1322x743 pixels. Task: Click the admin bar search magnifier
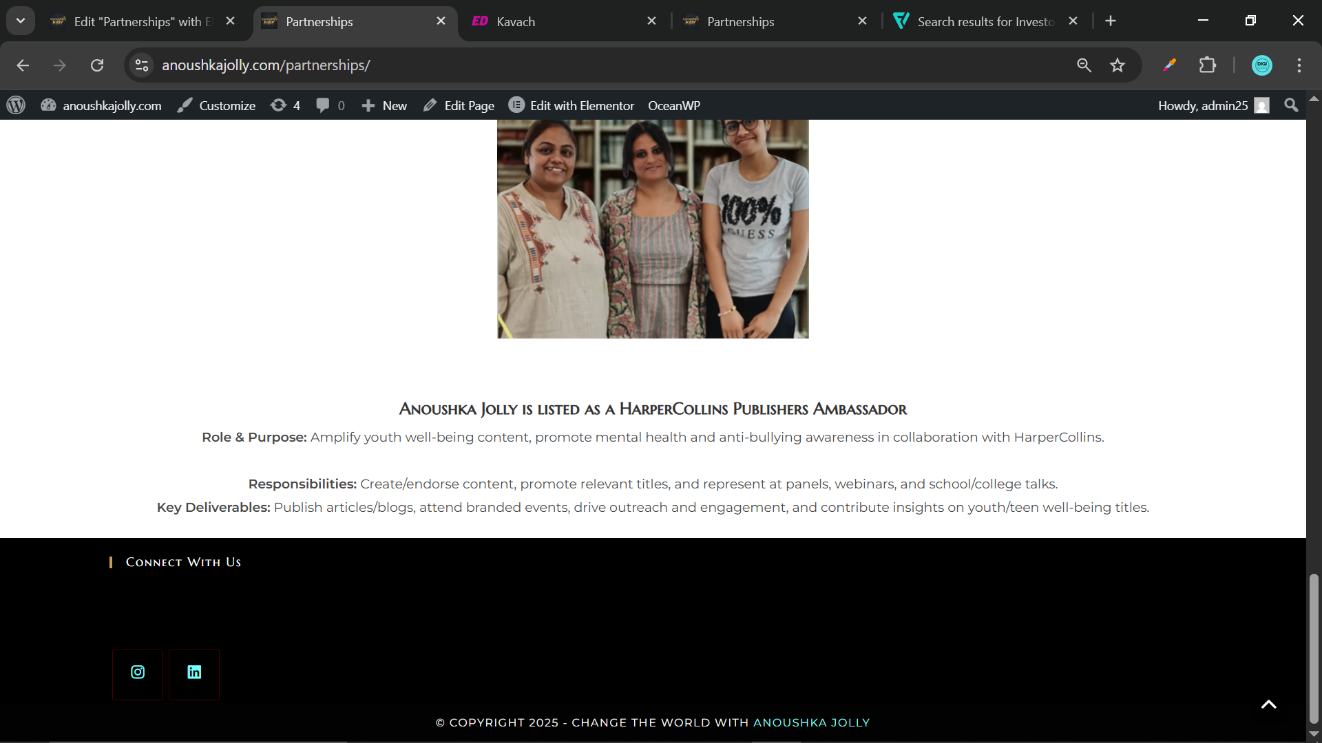pos(1291,105)
